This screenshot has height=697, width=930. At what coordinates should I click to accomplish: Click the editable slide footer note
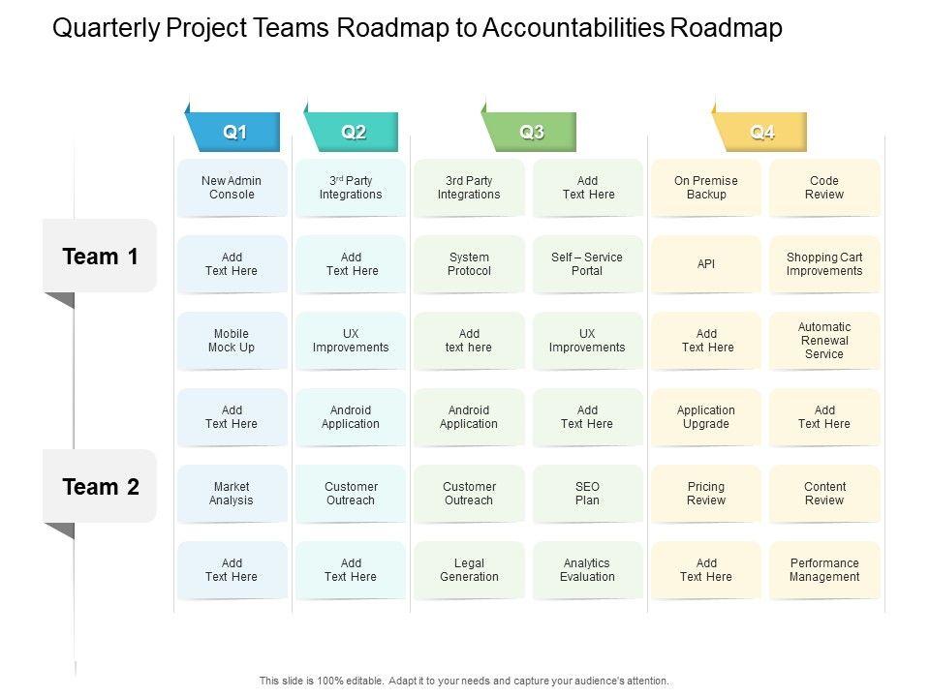(x=464, y=681)
